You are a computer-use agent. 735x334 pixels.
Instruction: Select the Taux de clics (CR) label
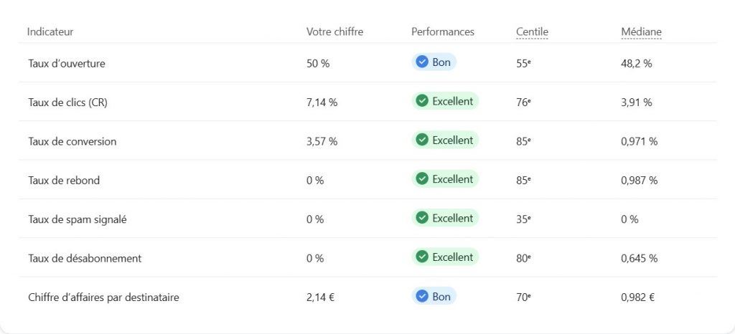tap(67, 102)
